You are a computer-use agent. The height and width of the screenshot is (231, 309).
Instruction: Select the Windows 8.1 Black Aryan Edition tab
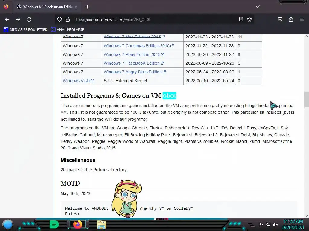pos(46,7)
